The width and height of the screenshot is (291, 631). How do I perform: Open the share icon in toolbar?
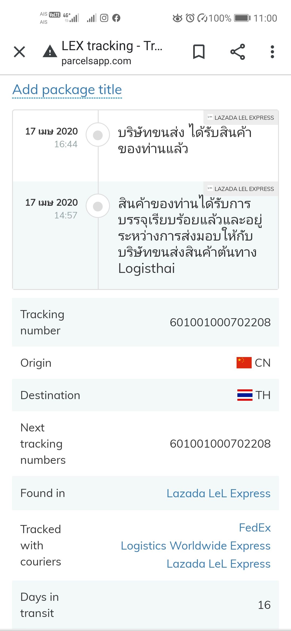tap(238, 52)
